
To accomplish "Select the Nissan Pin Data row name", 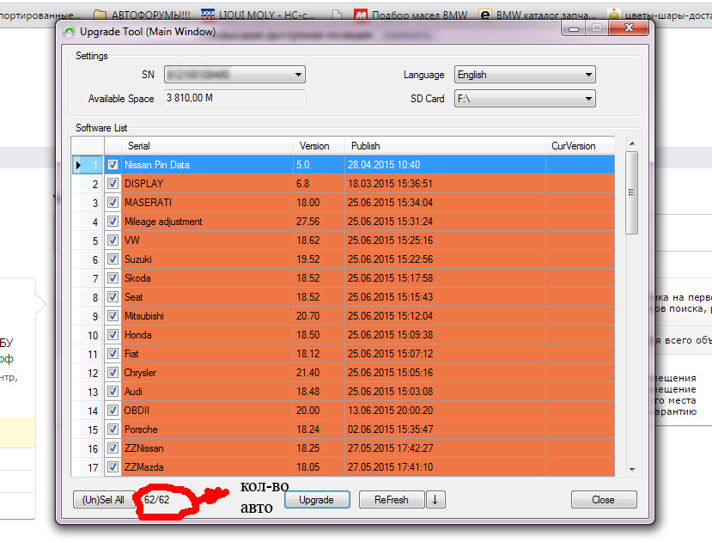I will [x=157, y=165].
